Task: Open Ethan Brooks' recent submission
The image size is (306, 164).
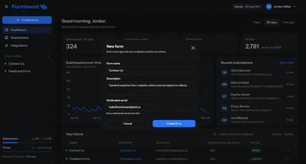Action: (x=257, y=108)
